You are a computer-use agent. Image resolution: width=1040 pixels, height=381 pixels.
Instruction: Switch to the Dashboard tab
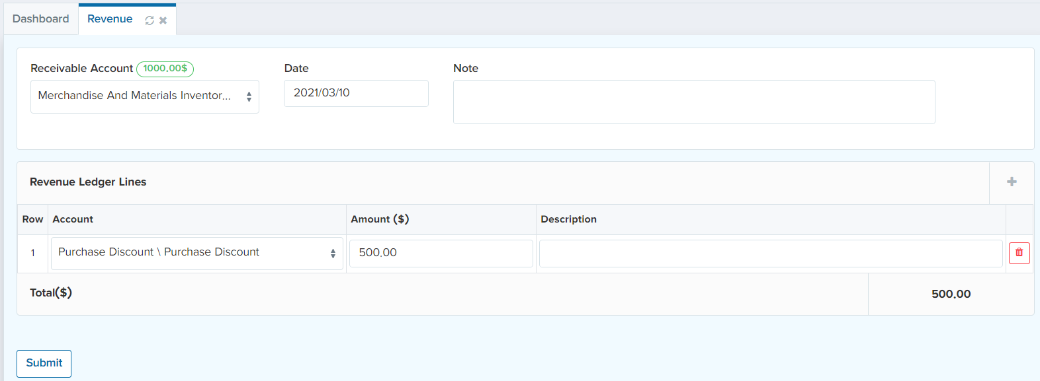(x=40, y=18)
